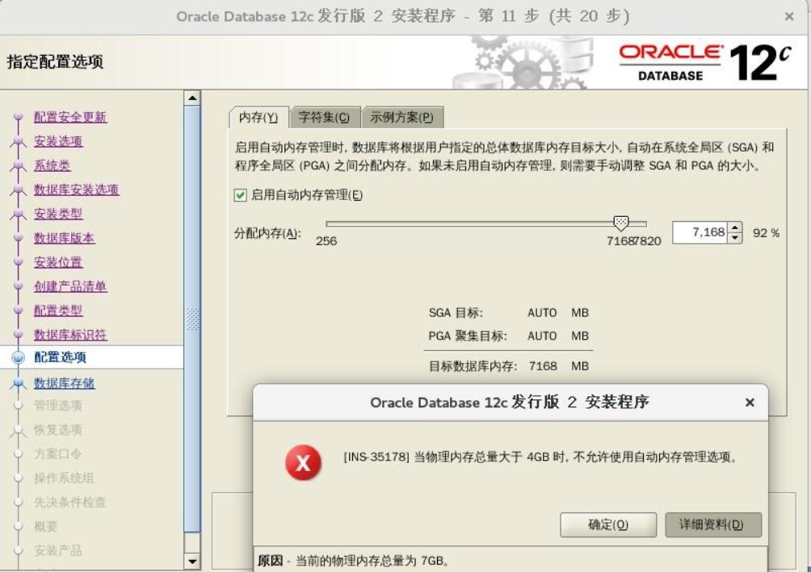Go to 安装类型 step
This screenshot has width=811, height=572.
58,214
